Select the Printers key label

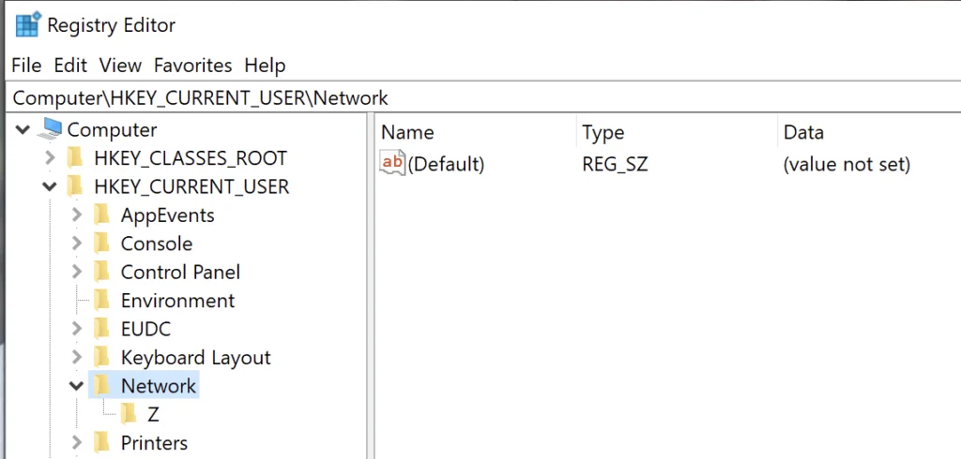pos(155,442)
